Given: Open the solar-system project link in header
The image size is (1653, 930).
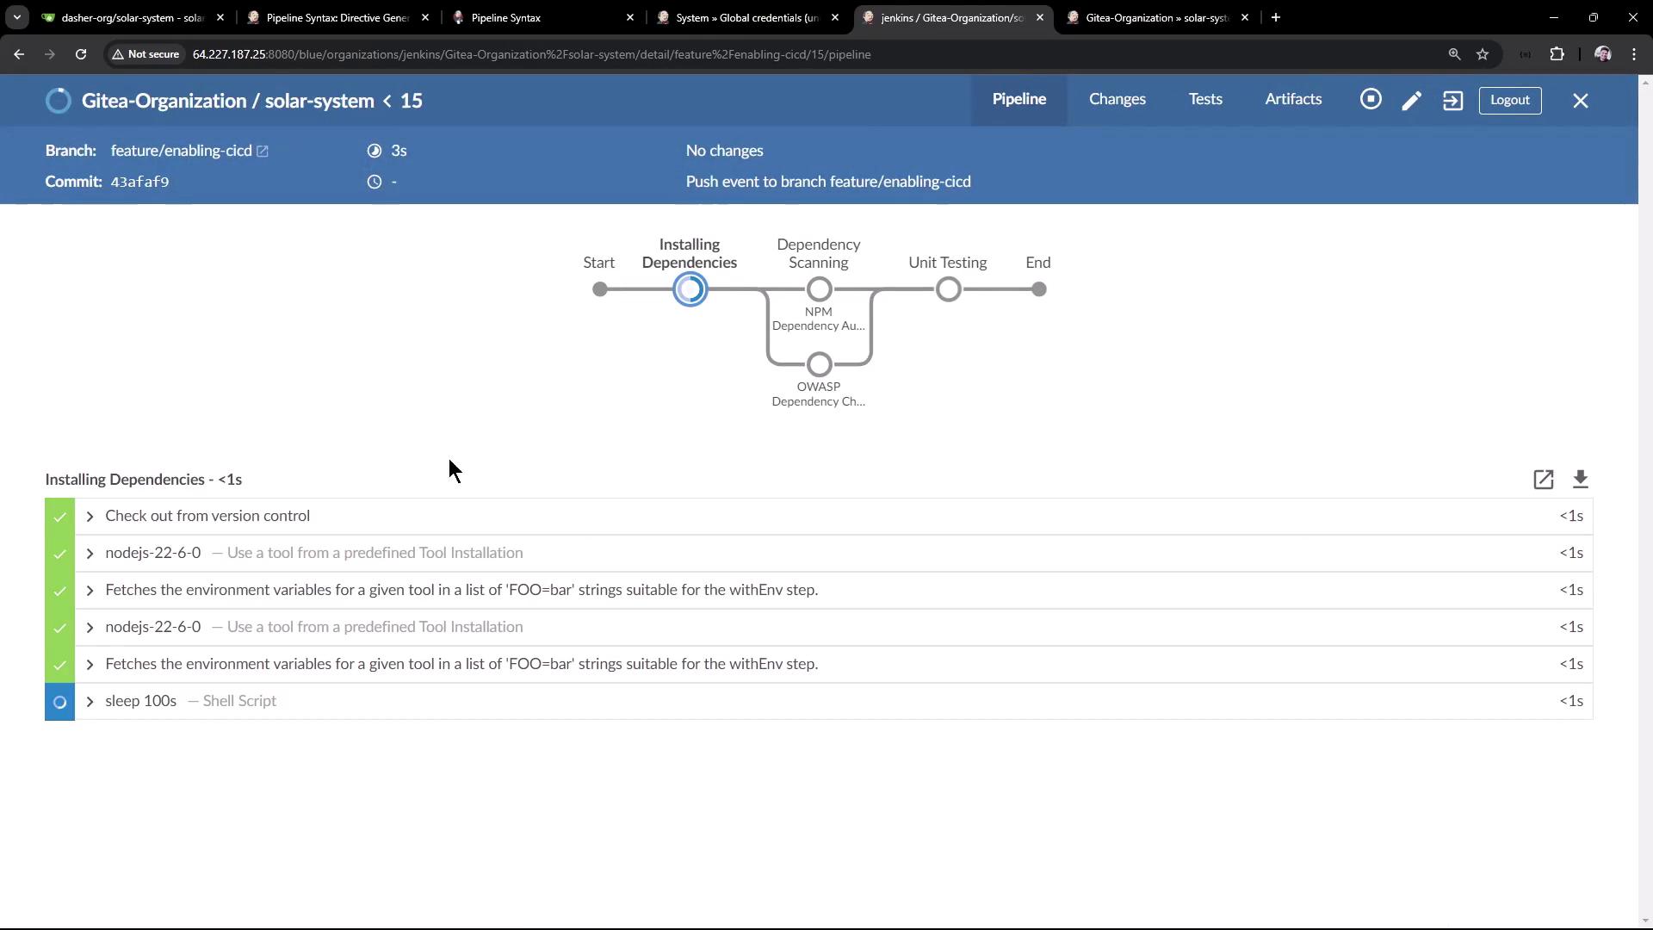Looking at the screenshot, I should click(319, 101).
